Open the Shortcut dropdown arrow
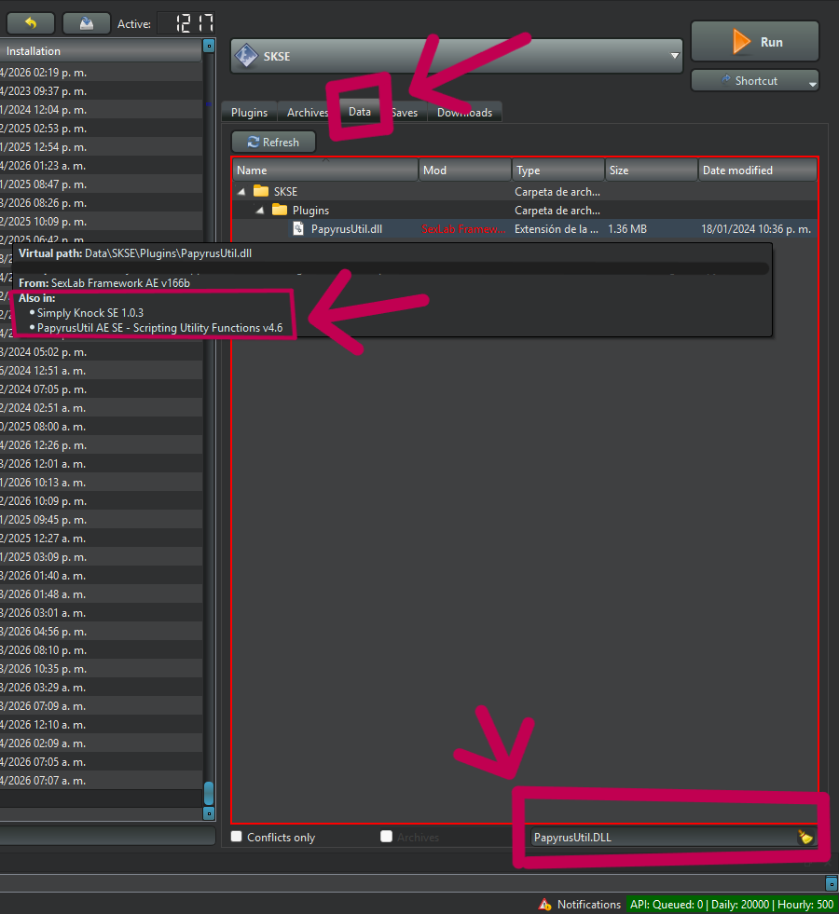The width and height of the screenshot is (839, 914). (x=812, y=83)
